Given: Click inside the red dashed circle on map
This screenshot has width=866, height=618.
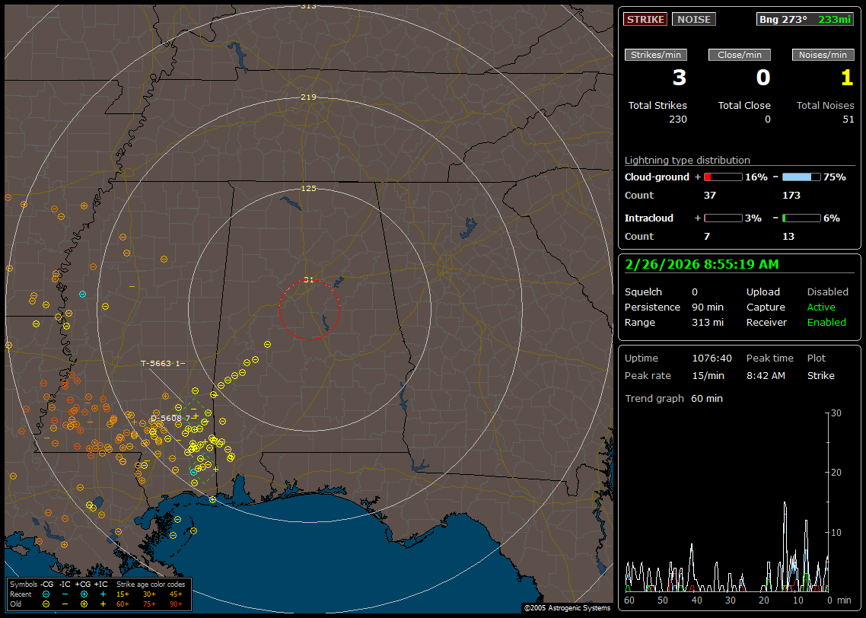Looking at the screenshot, I should [x=309, y=310].
